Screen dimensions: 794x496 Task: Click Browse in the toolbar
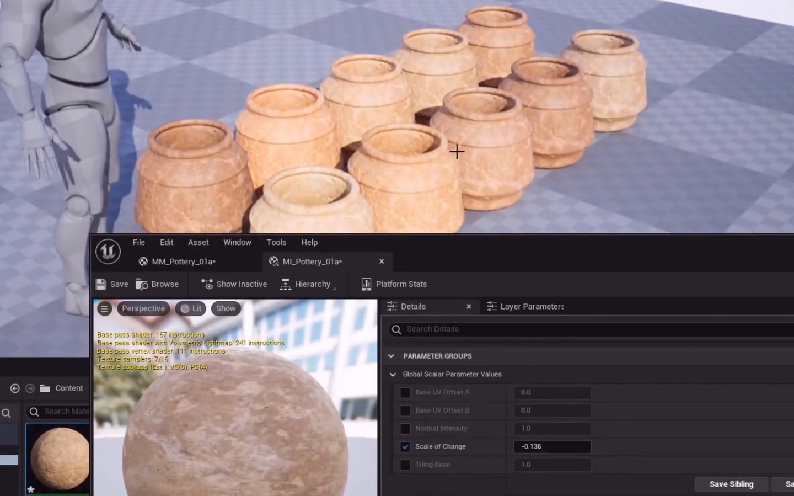click(x=157, y=284)
